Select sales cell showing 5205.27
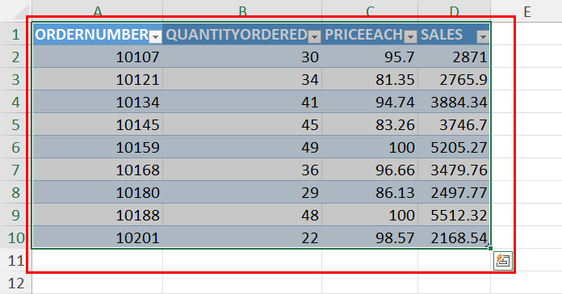Viewport: 562px width, 294px height. (x=454, y=147)
